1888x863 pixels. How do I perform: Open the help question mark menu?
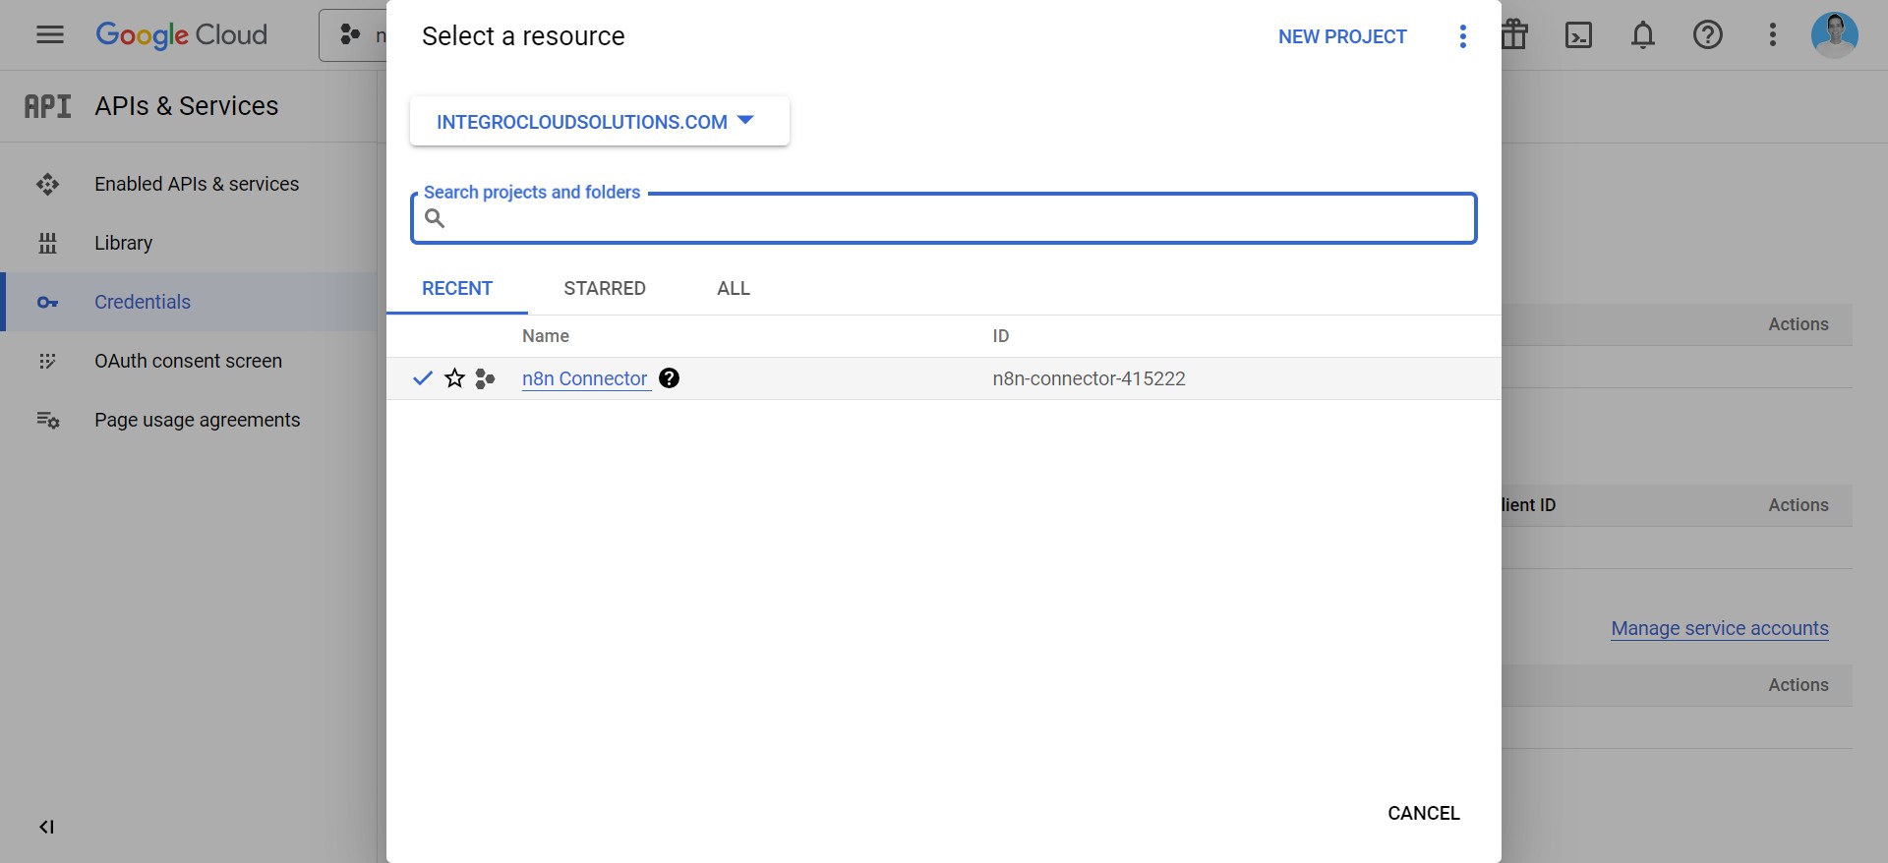point(1707,35)
